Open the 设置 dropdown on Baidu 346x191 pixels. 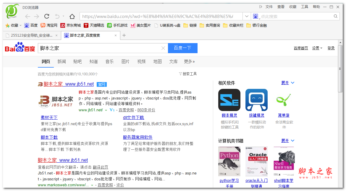pyautogui.click(x=317, y=48)
